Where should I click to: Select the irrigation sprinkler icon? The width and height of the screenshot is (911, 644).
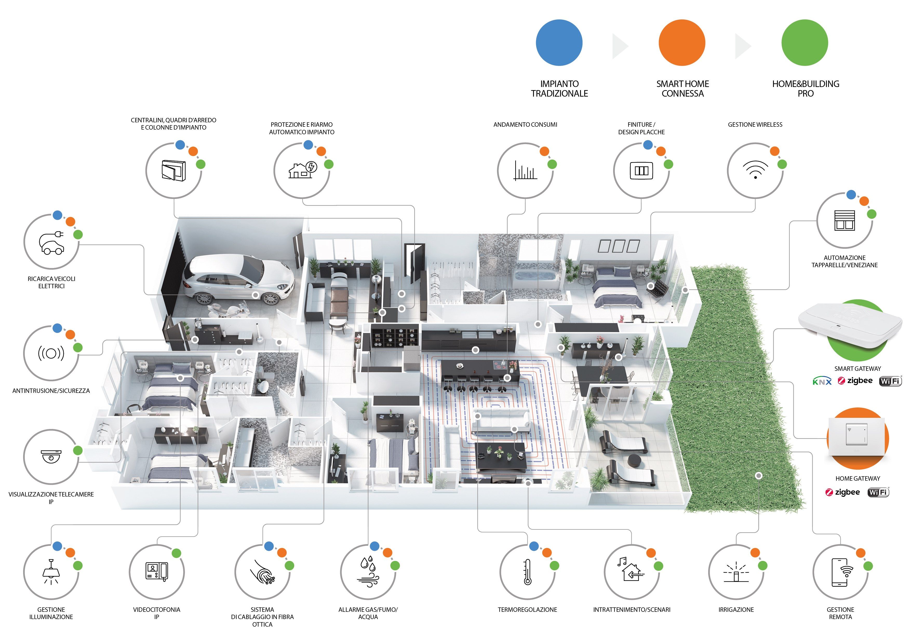click(736, 572)
